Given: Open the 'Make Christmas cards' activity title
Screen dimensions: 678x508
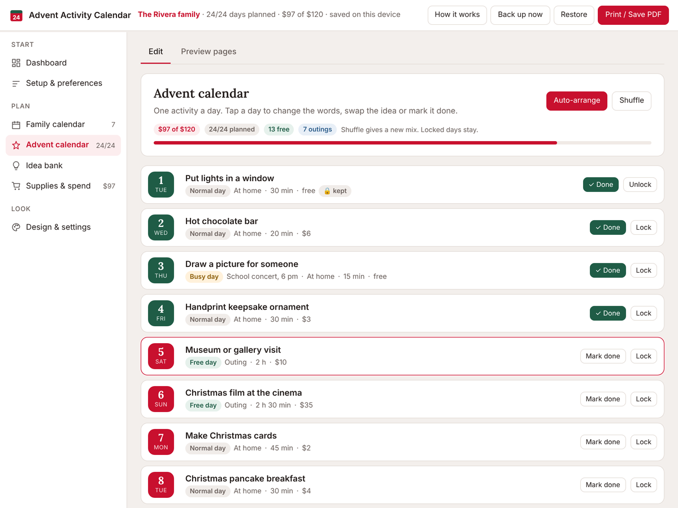Looking at the screenshot, I should pyautogui.click(x=231, y=436).
